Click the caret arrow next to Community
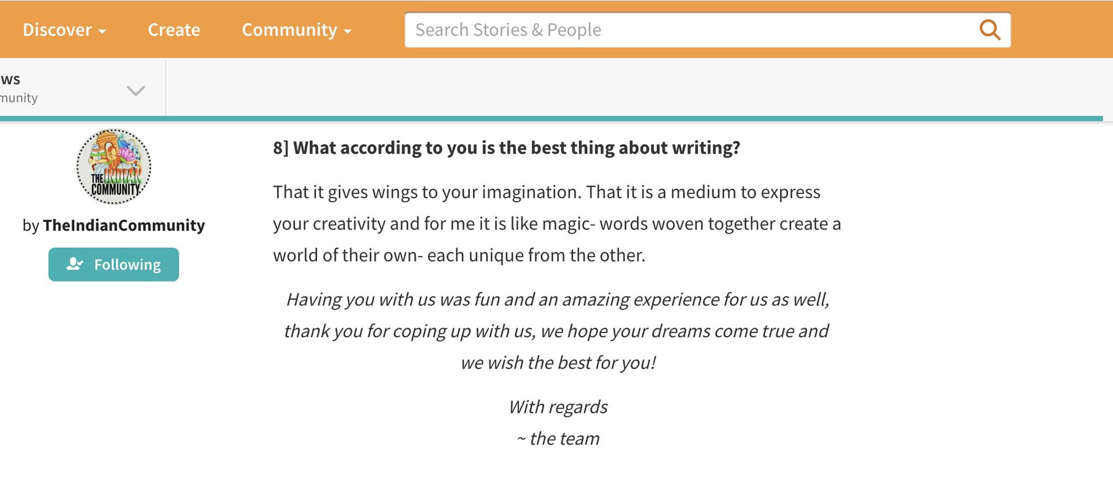The height and width of the screenshot is (499, 1113). click(348, 31)
